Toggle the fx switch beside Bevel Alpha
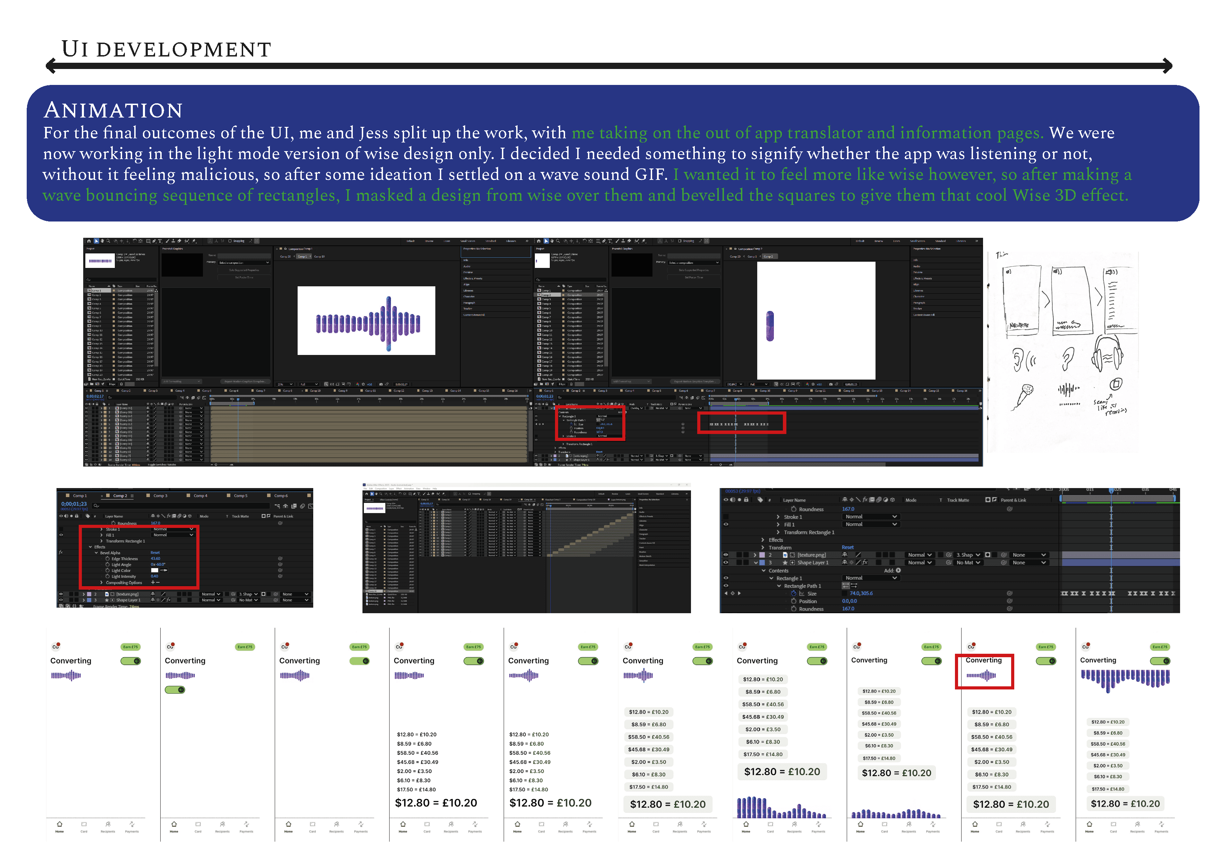The width and height of the screenshot is (1221, 860). coord(61,553)
